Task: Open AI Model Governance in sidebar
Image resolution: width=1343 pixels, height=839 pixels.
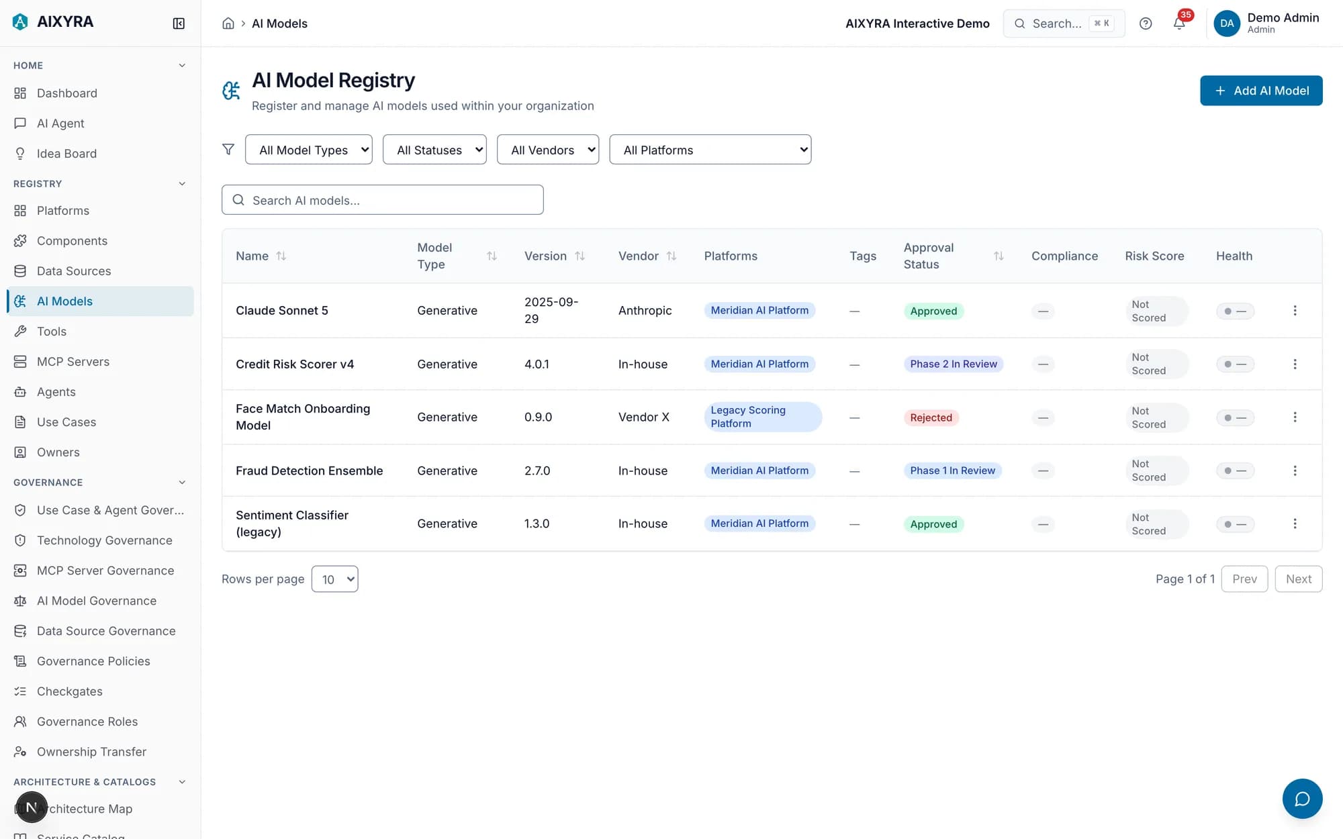Action: pos(100,601)
